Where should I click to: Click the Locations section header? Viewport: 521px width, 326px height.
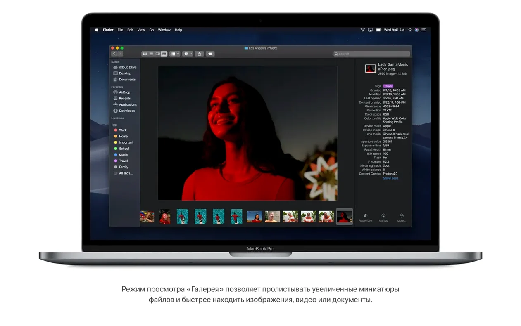coord(117,118)
